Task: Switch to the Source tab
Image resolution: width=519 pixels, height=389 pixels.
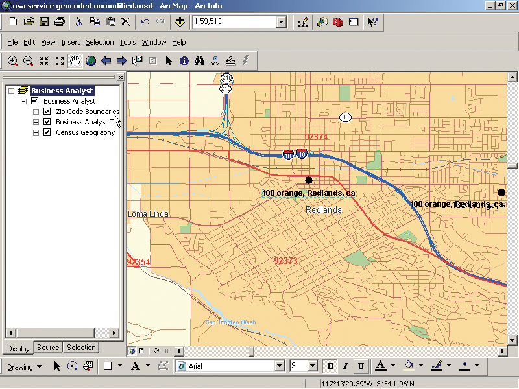Action: (48, 348)
